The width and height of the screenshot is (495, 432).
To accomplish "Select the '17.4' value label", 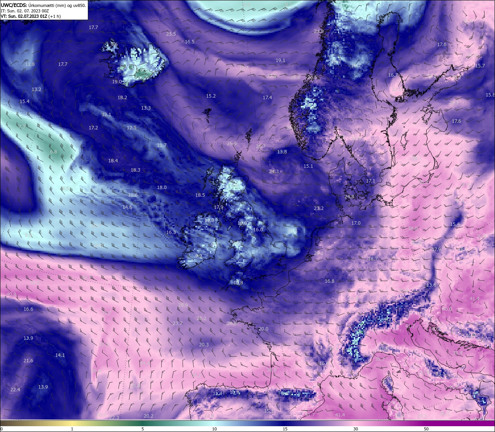I will coord(267,98).
